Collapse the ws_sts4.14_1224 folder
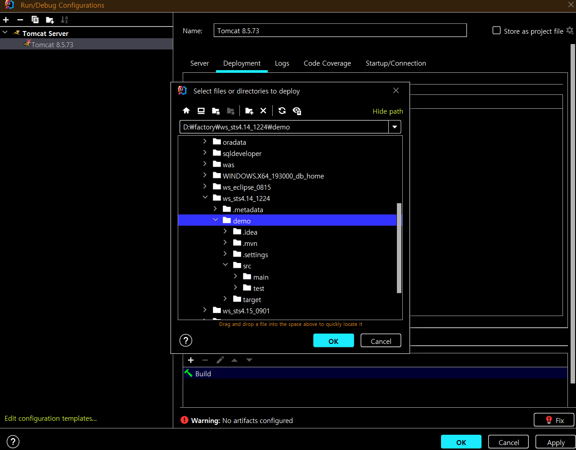 205,198
